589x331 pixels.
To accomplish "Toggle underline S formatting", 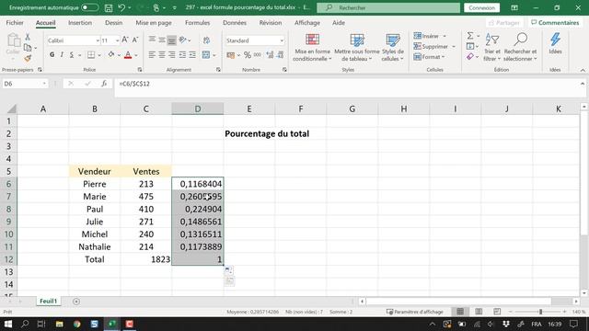I will (72, 55).
